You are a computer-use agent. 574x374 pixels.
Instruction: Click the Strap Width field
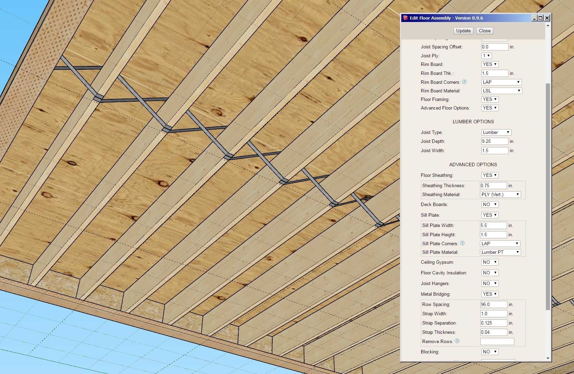click(x=494, y=314)
